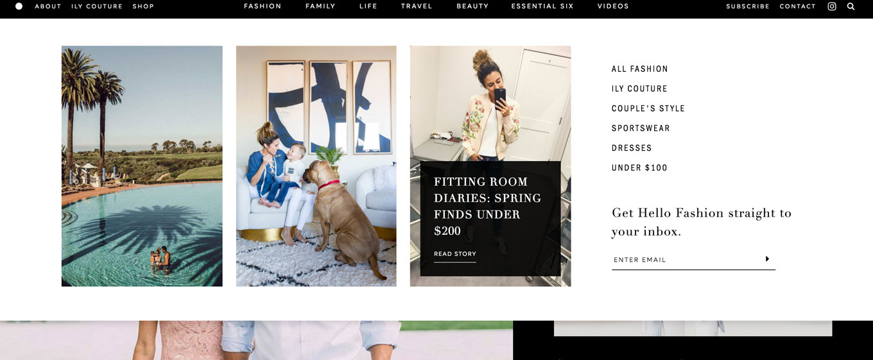This screenshot has height=360, width=873.
Task: Browse the Couple's Style category
Action: click(648, 108)
